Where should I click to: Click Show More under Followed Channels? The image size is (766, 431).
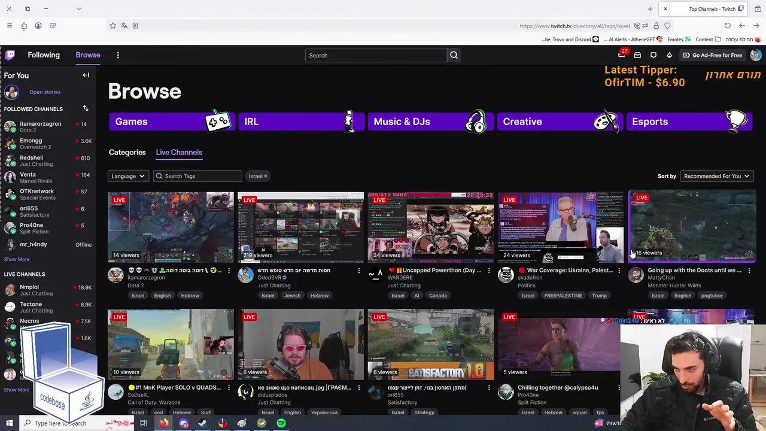(17, 259)
